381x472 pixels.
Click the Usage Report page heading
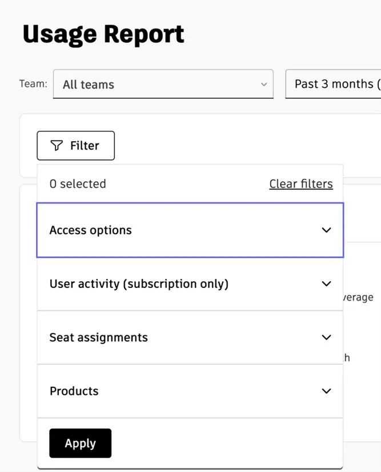point(103,35)
